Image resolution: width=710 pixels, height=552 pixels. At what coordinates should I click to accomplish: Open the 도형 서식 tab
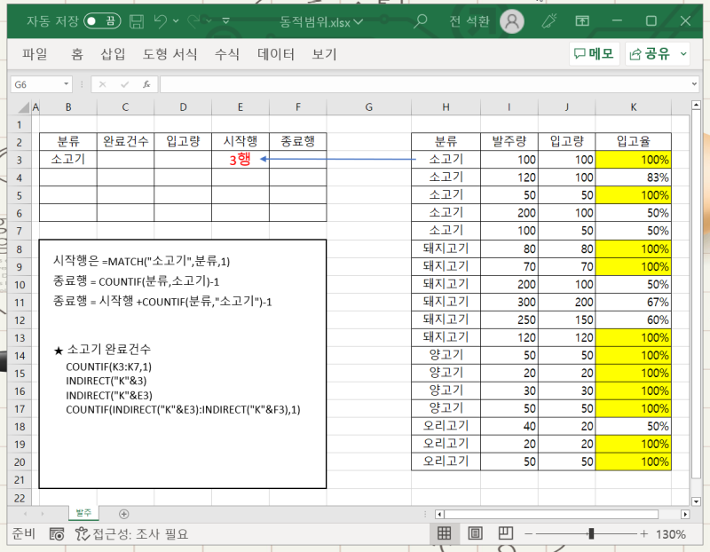pos(170,54)
